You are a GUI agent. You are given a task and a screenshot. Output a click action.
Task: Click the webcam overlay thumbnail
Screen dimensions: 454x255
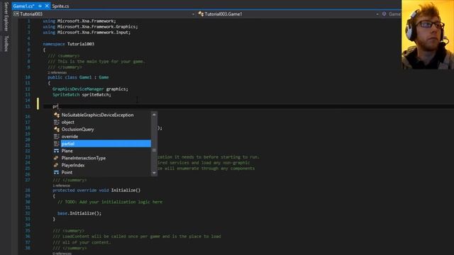pos(428,35)
